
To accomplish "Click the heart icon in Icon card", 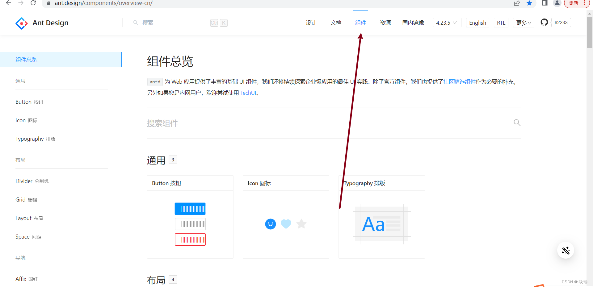I will (x=286, y=224).
